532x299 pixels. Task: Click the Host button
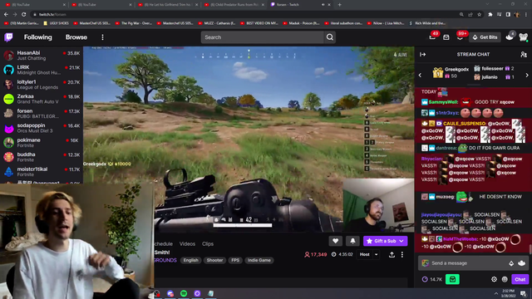[x=365, y=255]
